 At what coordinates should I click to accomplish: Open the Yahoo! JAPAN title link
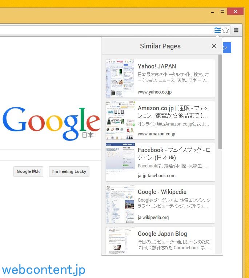point(157,66)
